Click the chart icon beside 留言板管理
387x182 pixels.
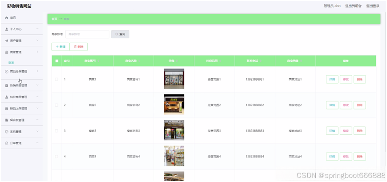point(7,120)
